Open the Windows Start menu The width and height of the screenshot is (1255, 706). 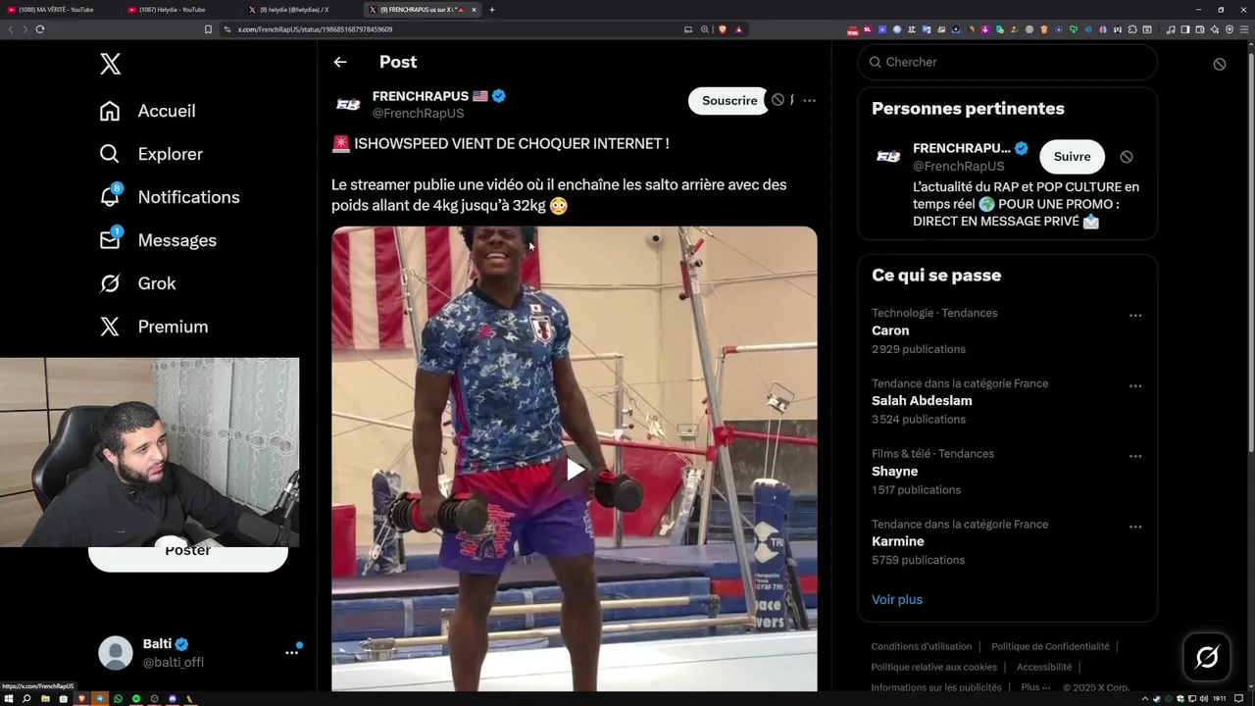(8, 698)
